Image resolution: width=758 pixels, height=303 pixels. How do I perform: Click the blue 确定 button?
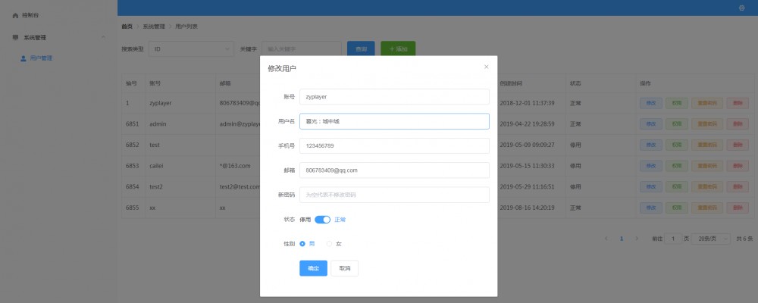point(313,268)
